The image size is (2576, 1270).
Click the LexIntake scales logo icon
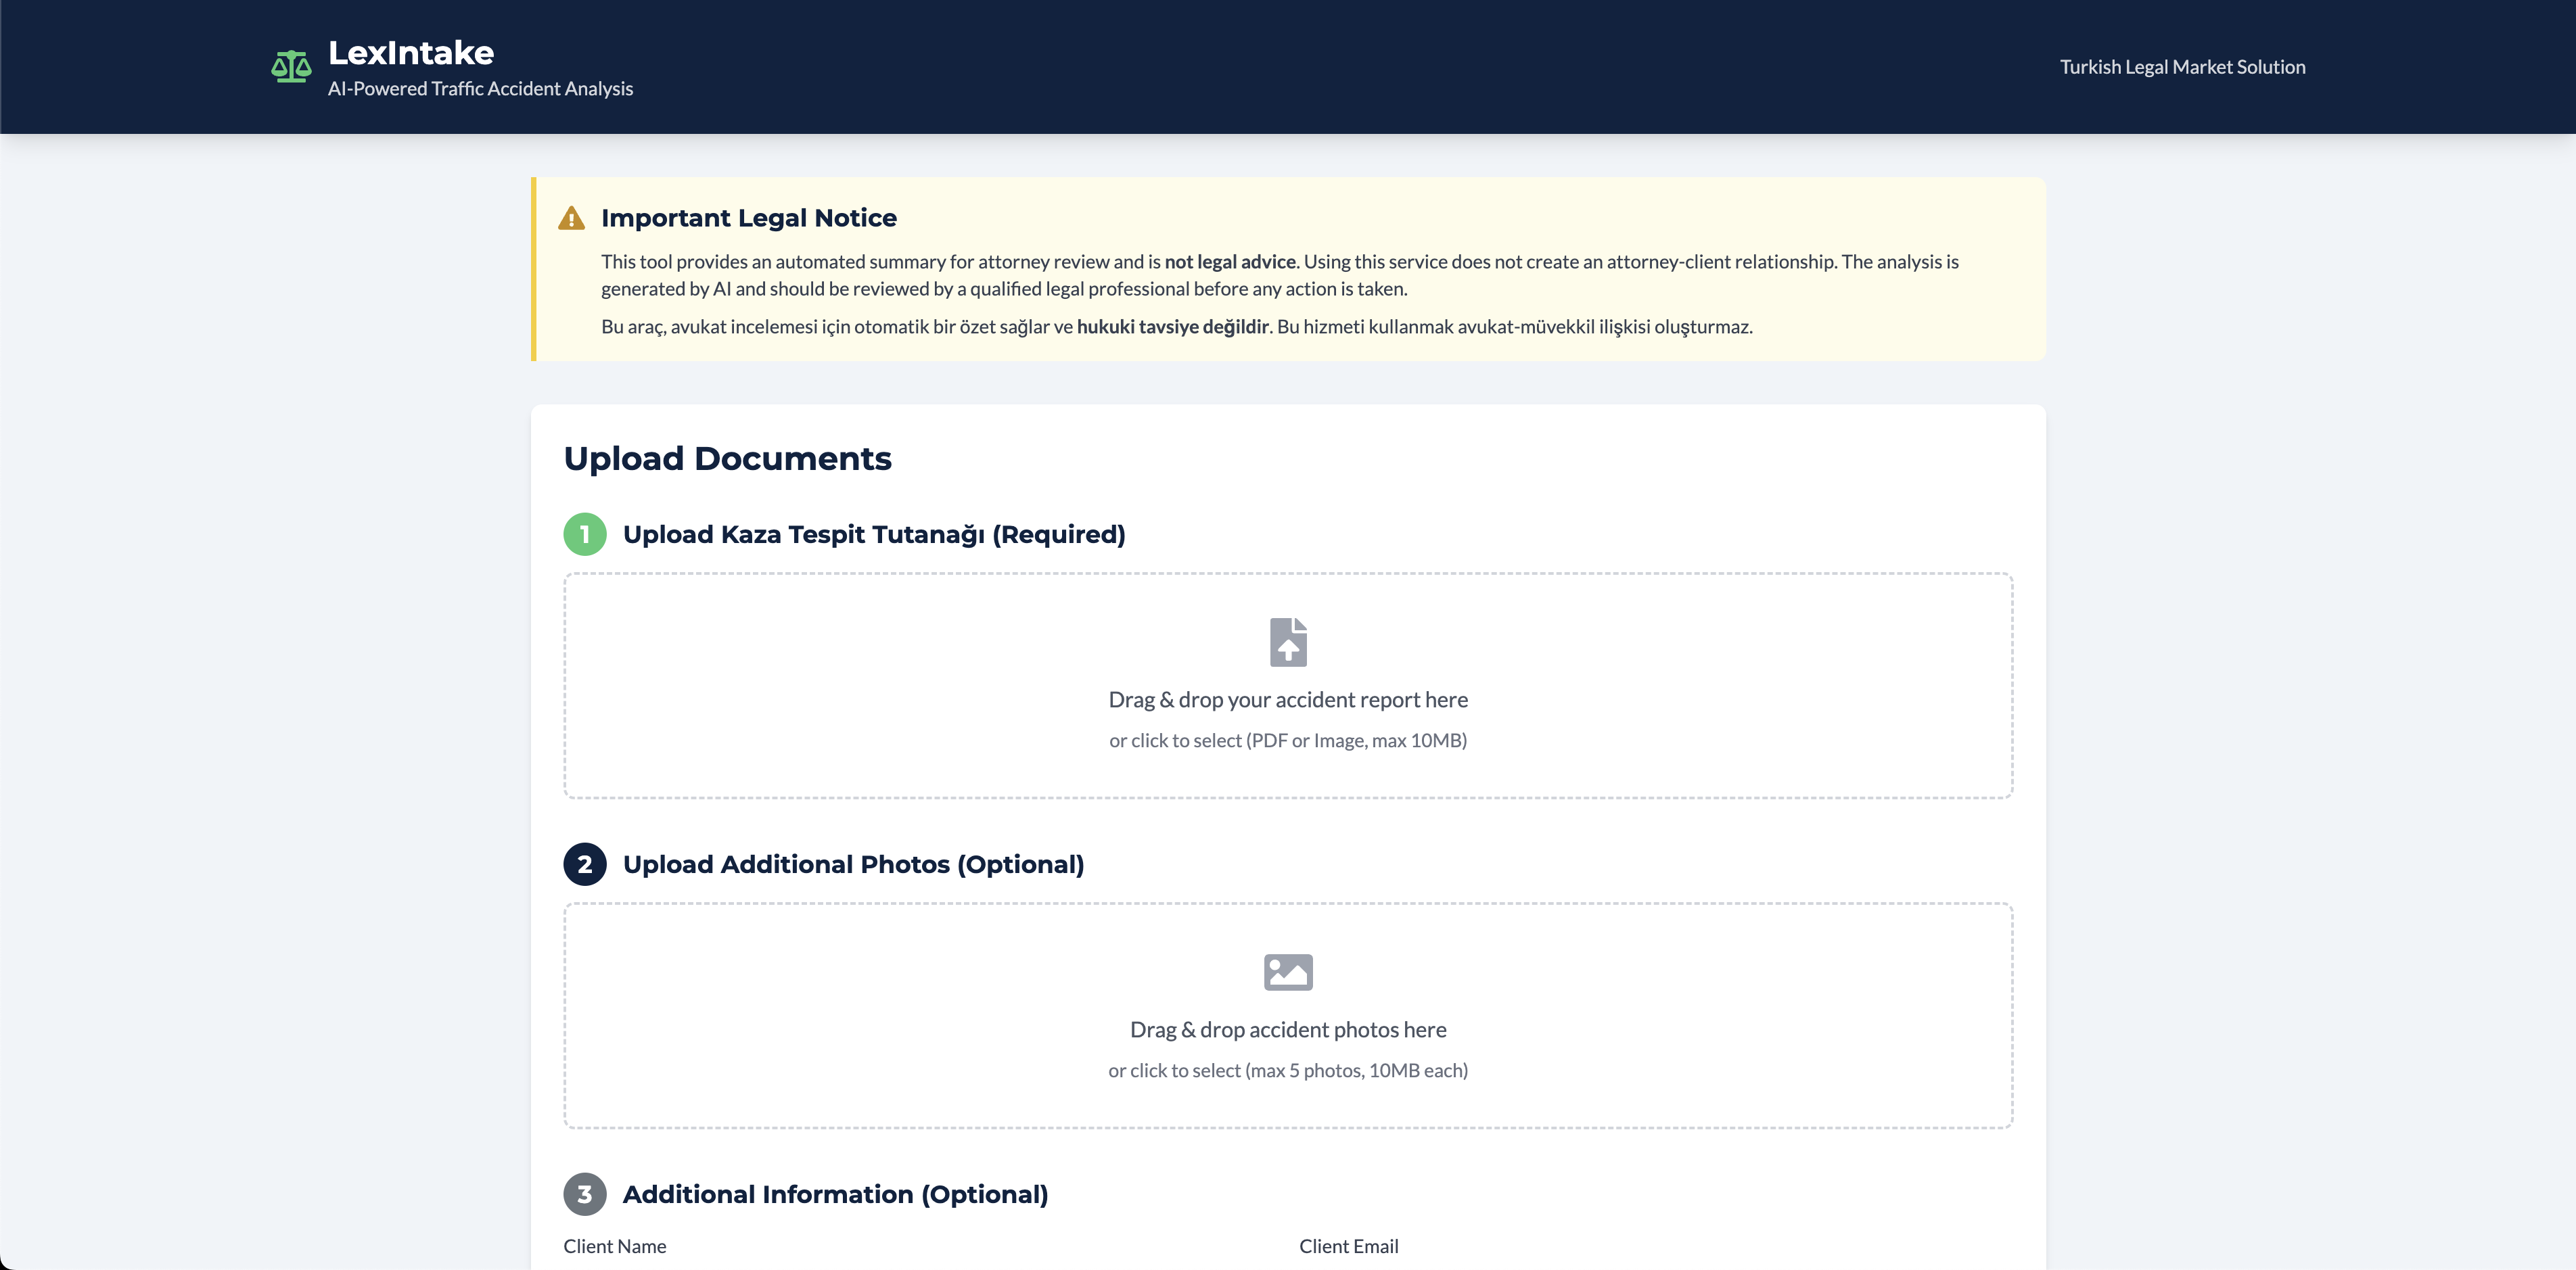[x=291, y=65]
